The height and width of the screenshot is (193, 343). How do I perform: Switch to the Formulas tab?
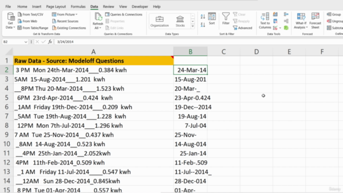point(78,6)
